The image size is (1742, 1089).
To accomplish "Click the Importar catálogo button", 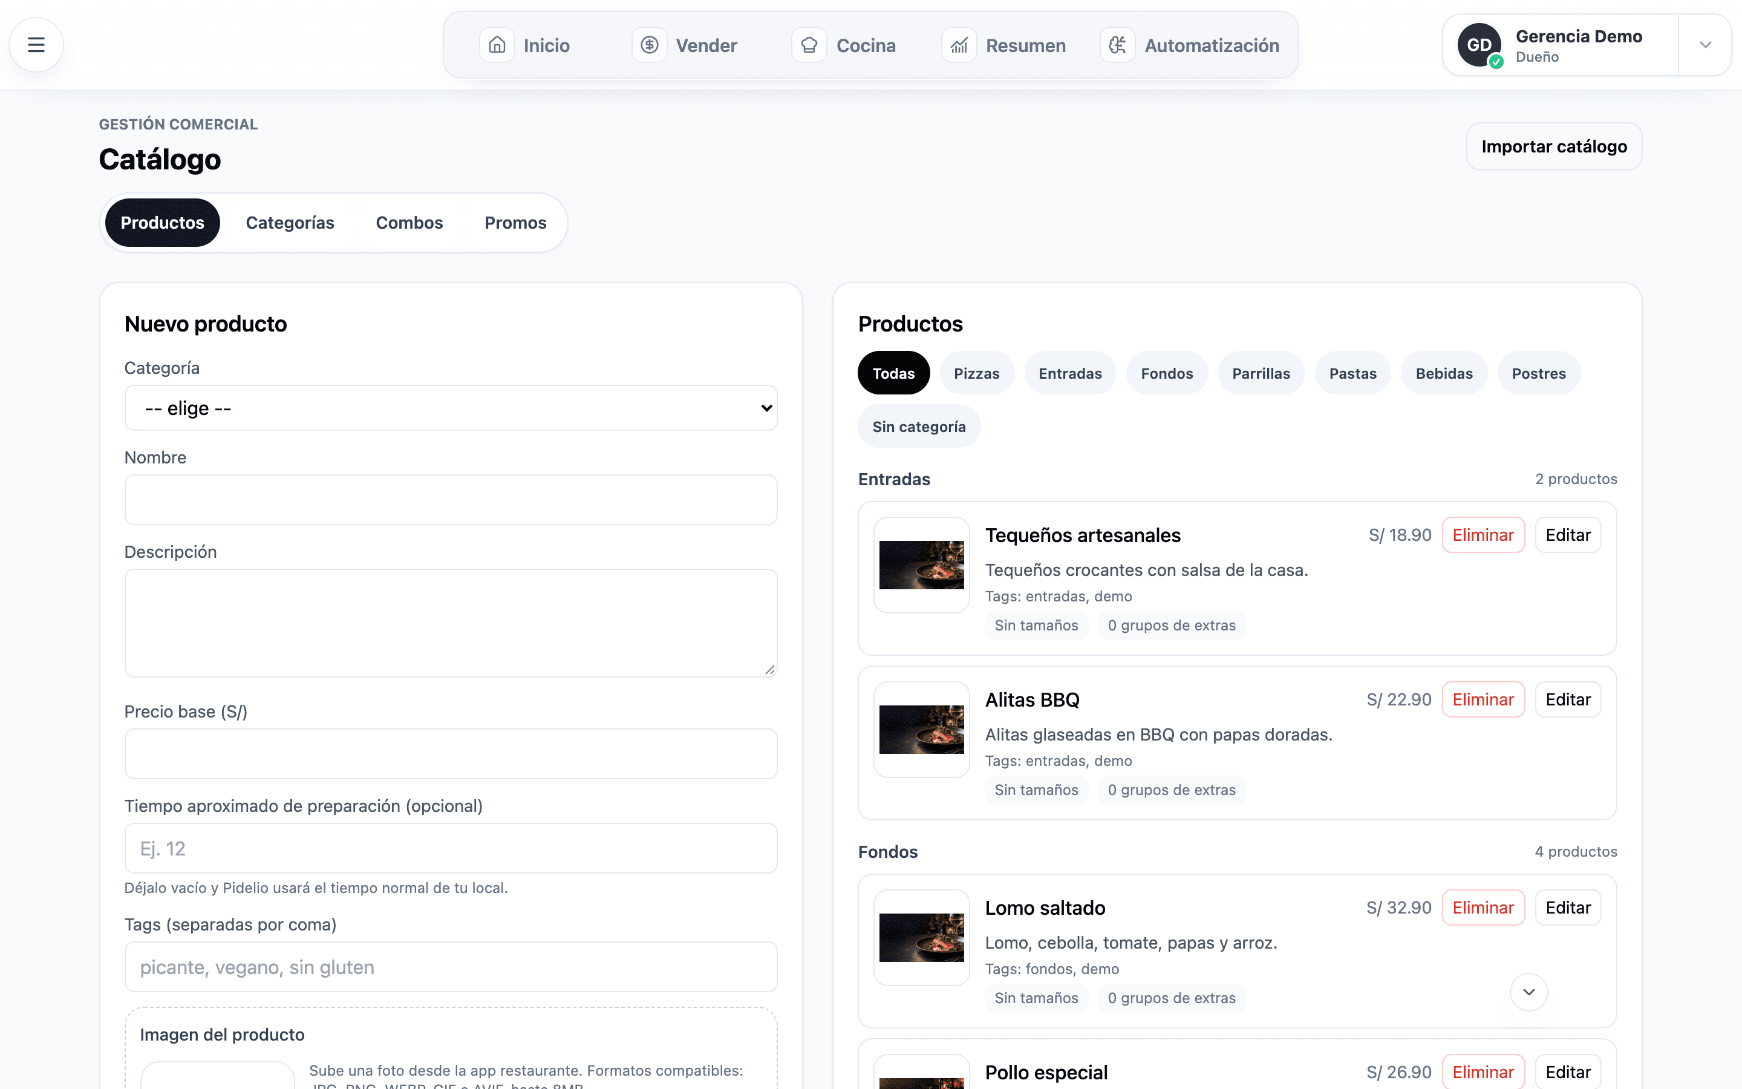I will click(1554, 146).
